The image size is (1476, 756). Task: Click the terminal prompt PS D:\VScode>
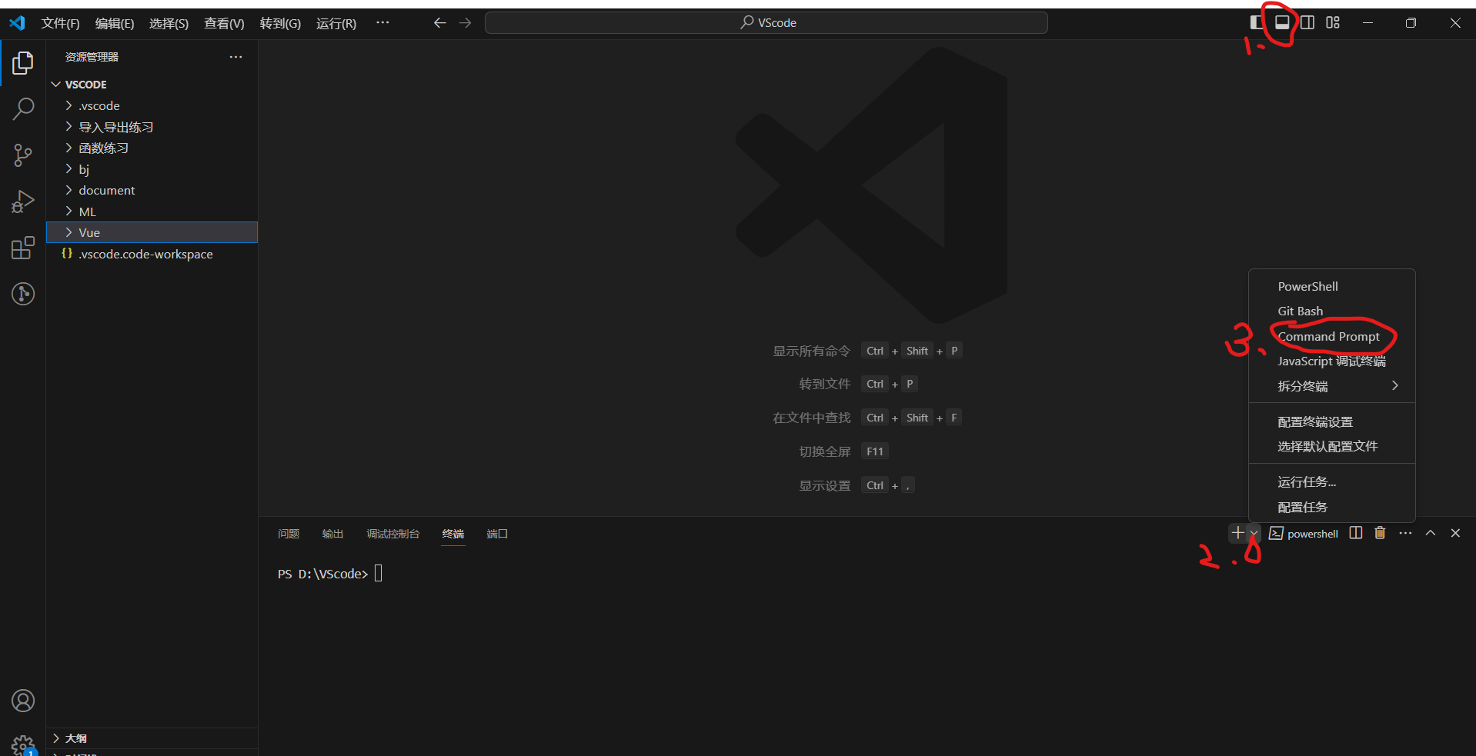[x=322, y=574]
